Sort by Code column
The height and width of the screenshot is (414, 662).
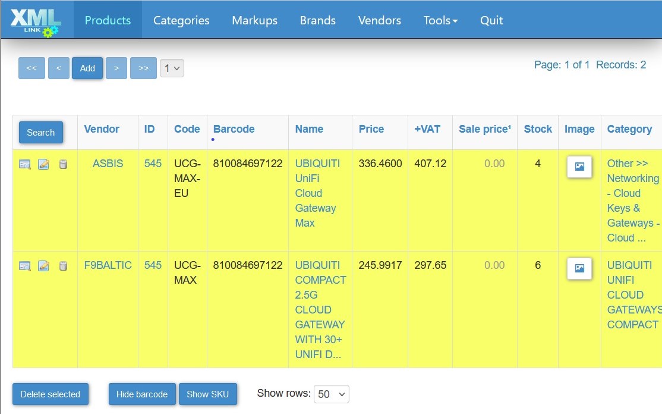tap(187, 129)
